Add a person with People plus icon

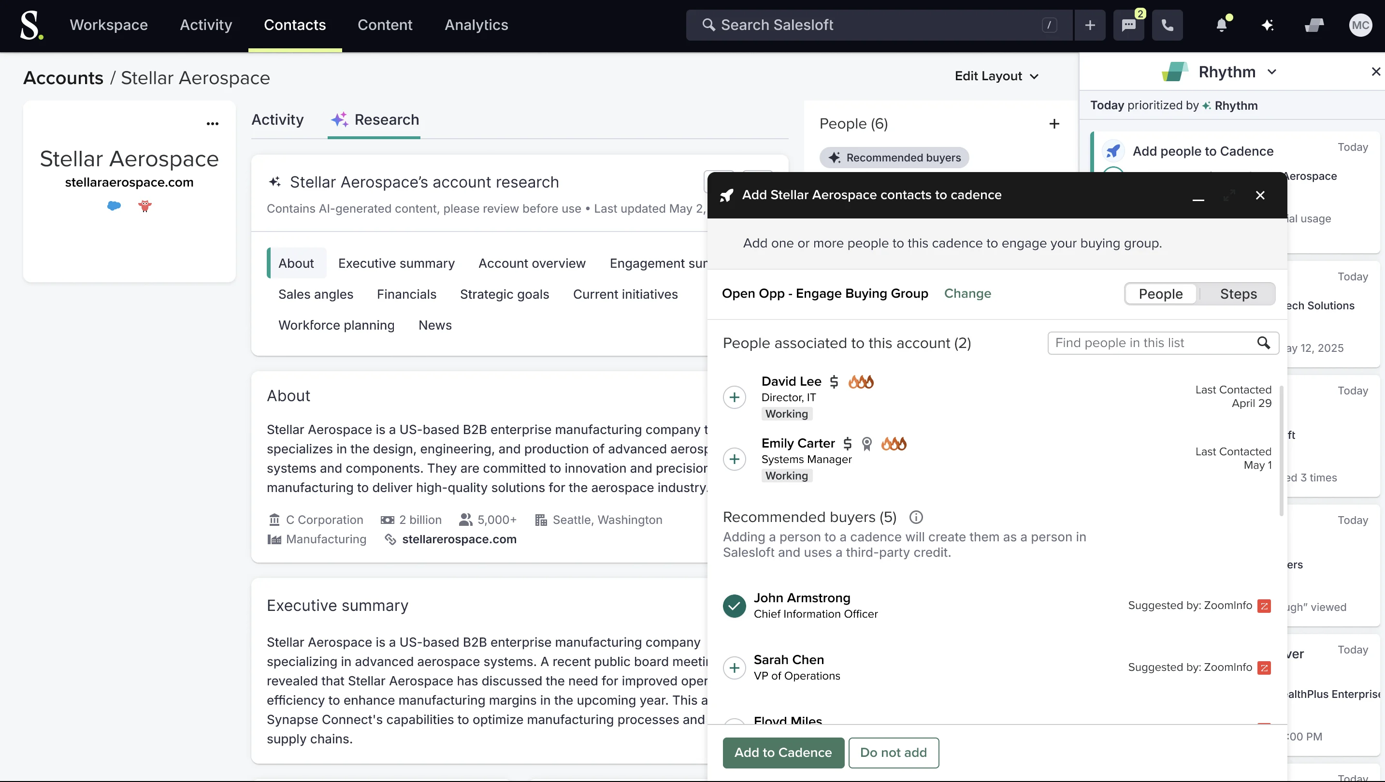[x=1054, y=124]
